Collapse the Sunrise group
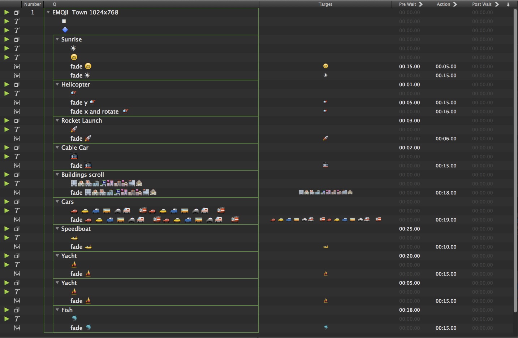 [57, 39]
